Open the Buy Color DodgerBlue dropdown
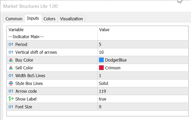The height and width of the screenshot is (120, 191). click(142, 60)
